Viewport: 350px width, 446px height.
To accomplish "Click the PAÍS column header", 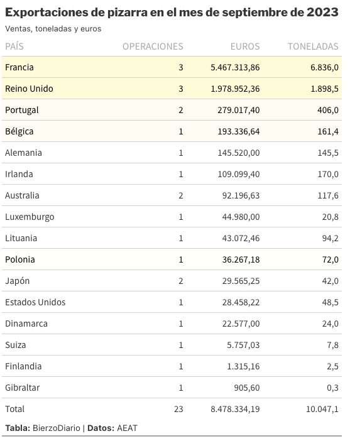I will pyautogui.click(x=14, y=46).
